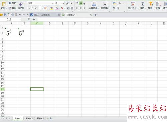Click the insert function fx button
This screenshot has width=167, height=122.
pyautogui.click(x=34, y=19)
